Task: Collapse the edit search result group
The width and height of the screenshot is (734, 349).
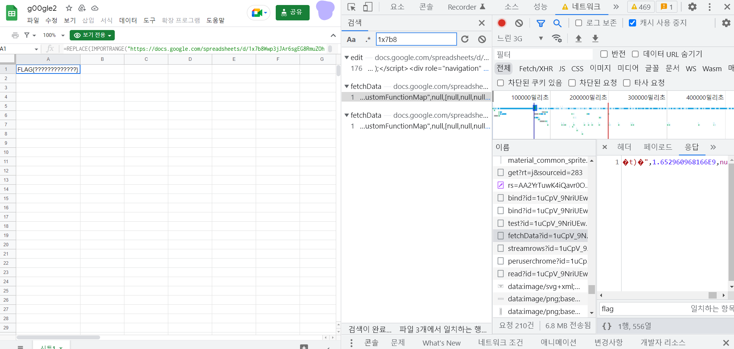Action: (347, 57)
